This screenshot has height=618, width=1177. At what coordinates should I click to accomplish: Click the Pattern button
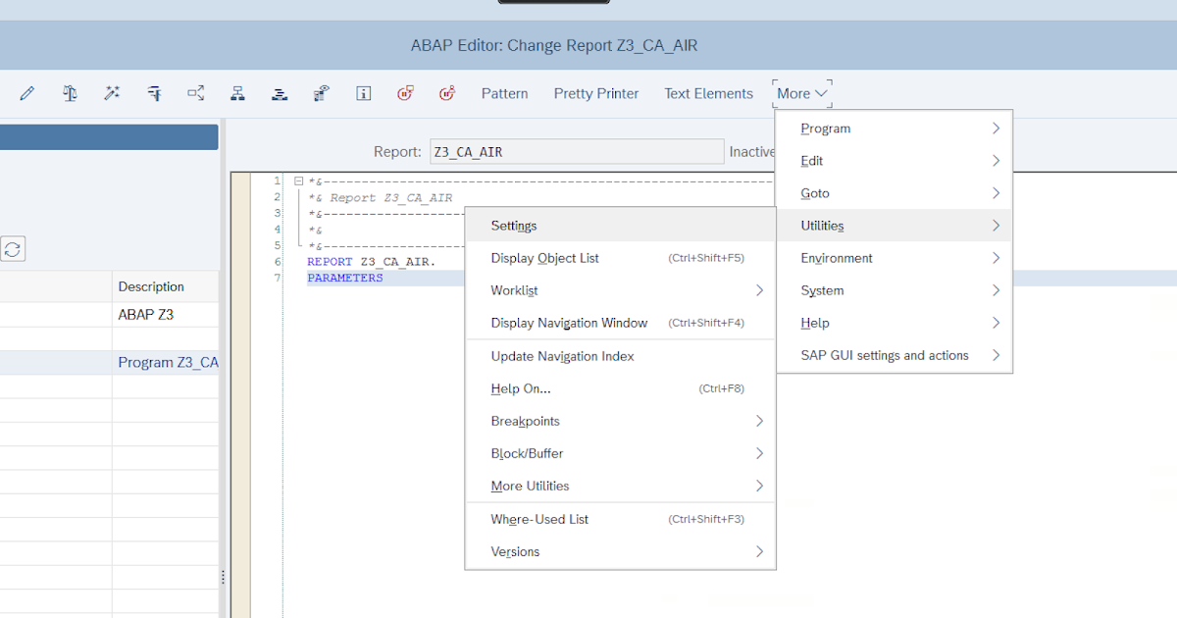click(504, 93)
